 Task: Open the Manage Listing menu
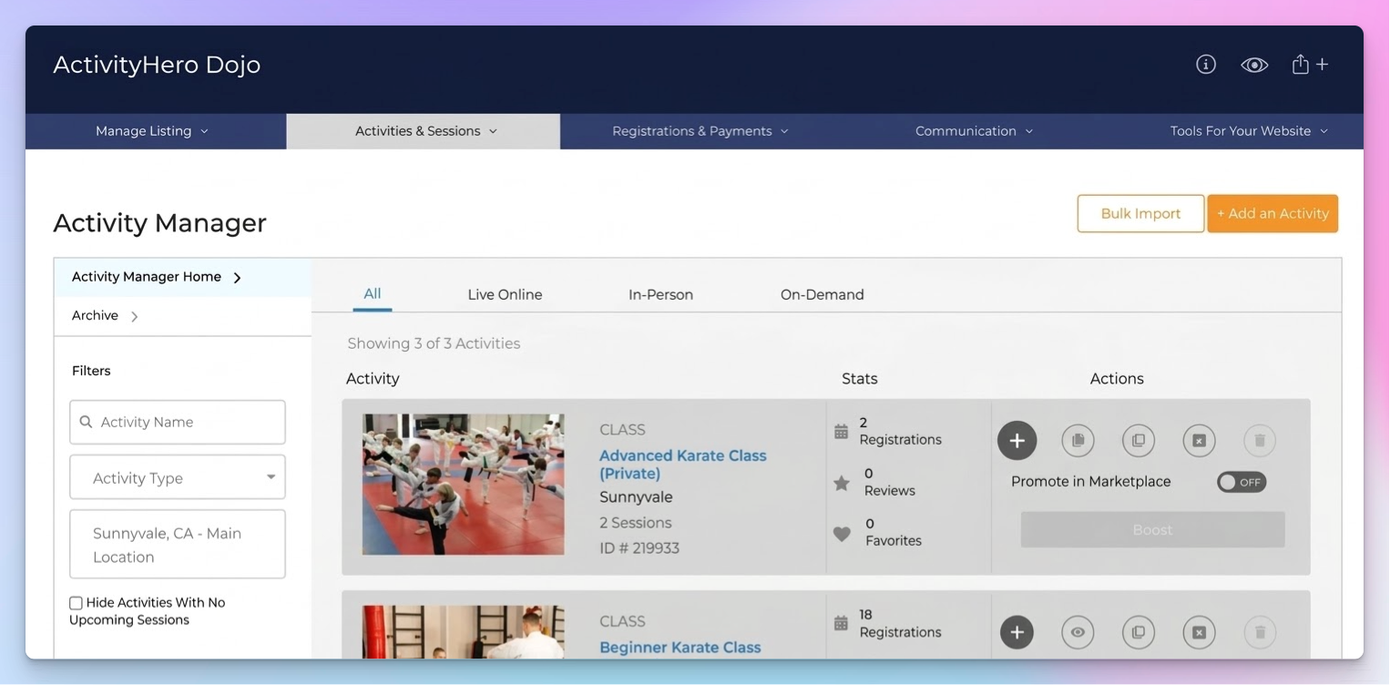[x=152, y=131]
